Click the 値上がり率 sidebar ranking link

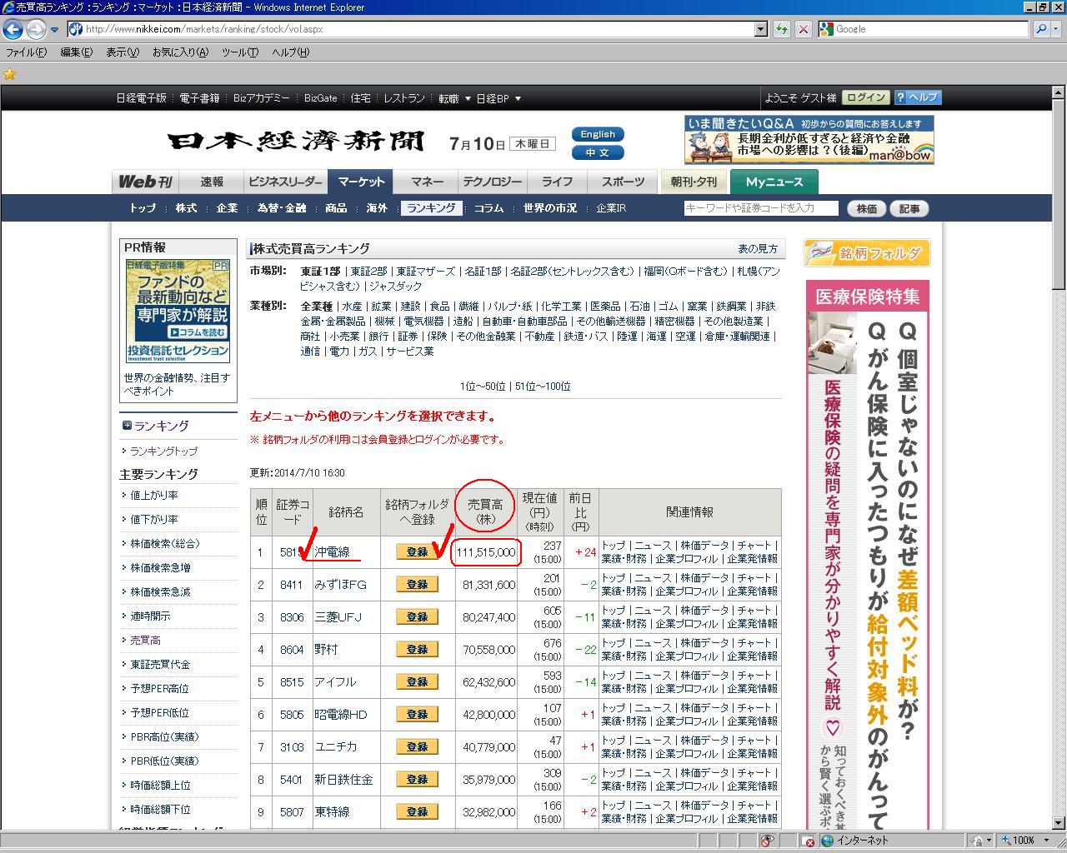[154, 496]
